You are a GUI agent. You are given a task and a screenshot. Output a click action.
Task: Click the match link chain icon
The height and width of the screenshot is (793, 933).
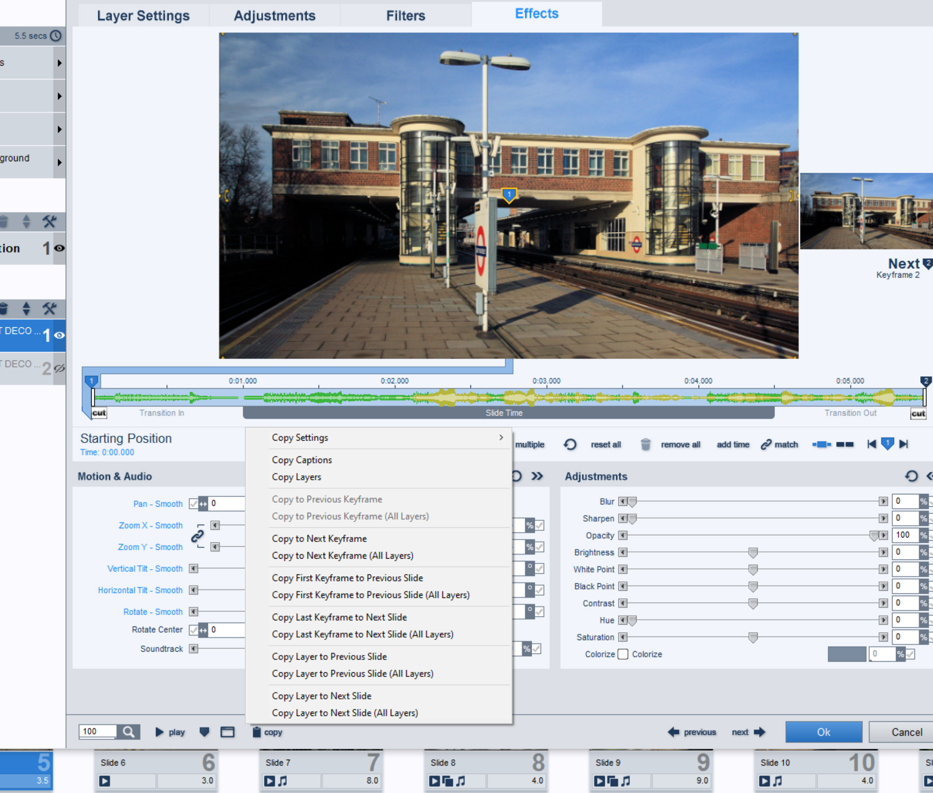[x=766, y=445]
